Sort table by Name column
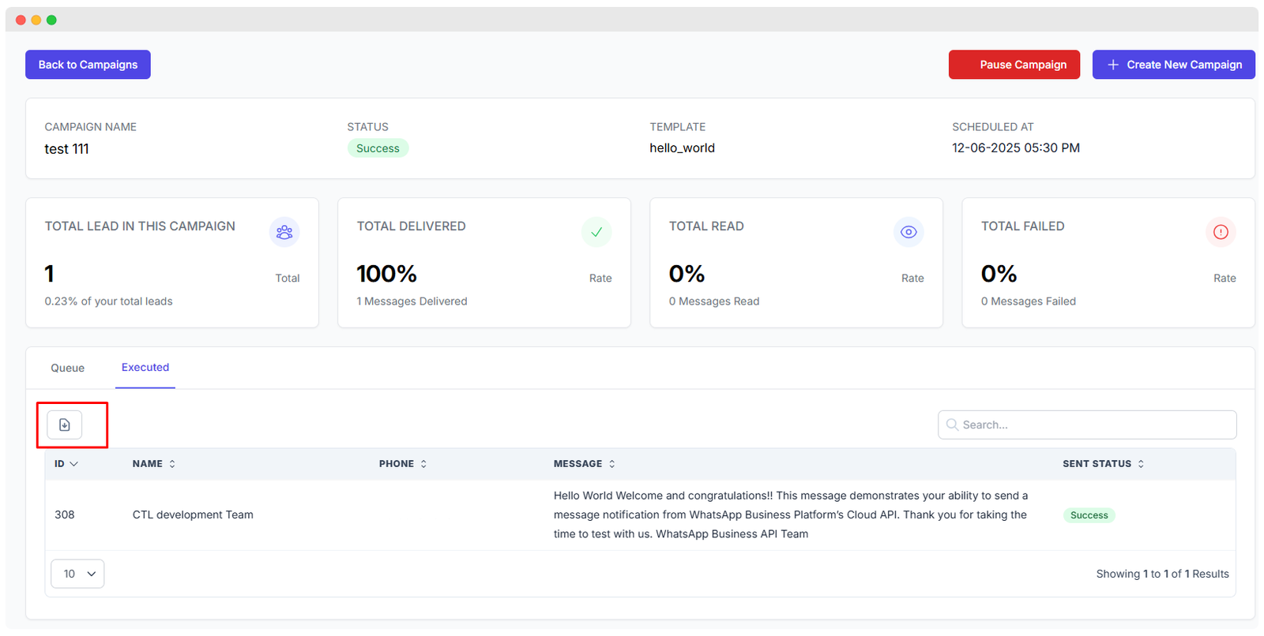Screen dimensions: 1264x636 (x=154, y=464)
